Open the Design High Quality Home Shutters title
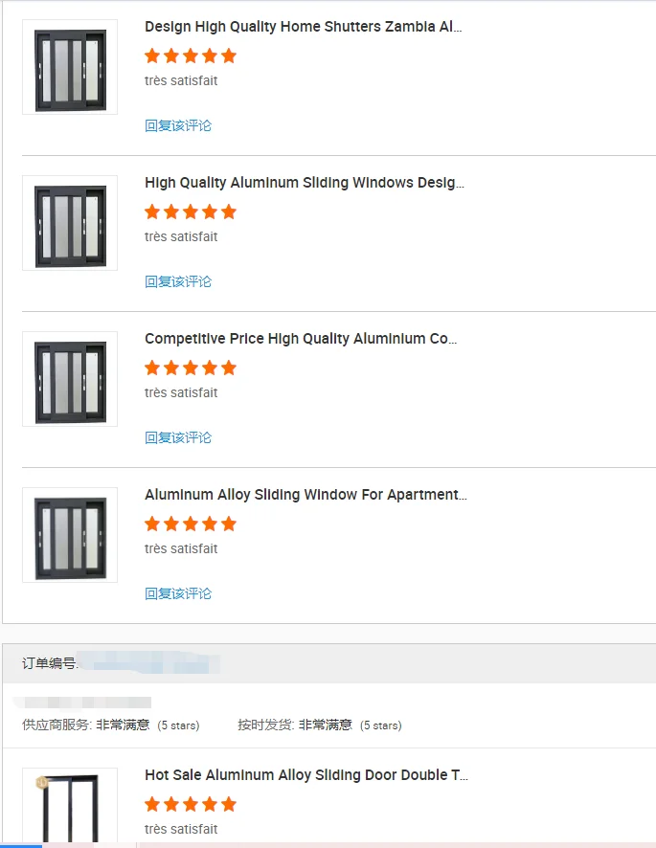This screenshot has width=656, height=848. tap(303, 27)
